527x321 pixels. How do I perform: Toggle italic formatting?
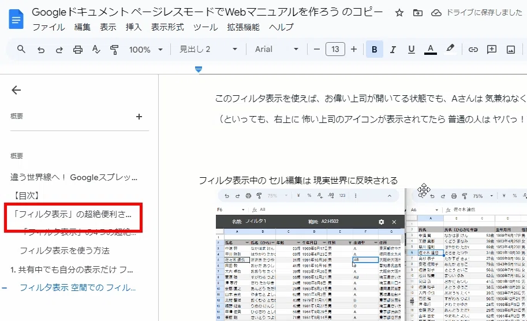tap(393, 50)
